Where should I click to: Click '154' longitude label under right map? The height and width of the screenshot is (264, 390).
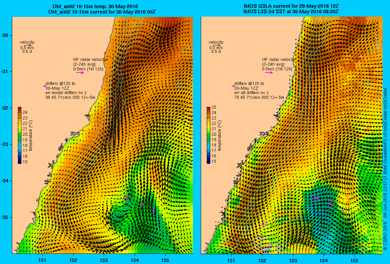pyautogui.click(x=324, y=260)
